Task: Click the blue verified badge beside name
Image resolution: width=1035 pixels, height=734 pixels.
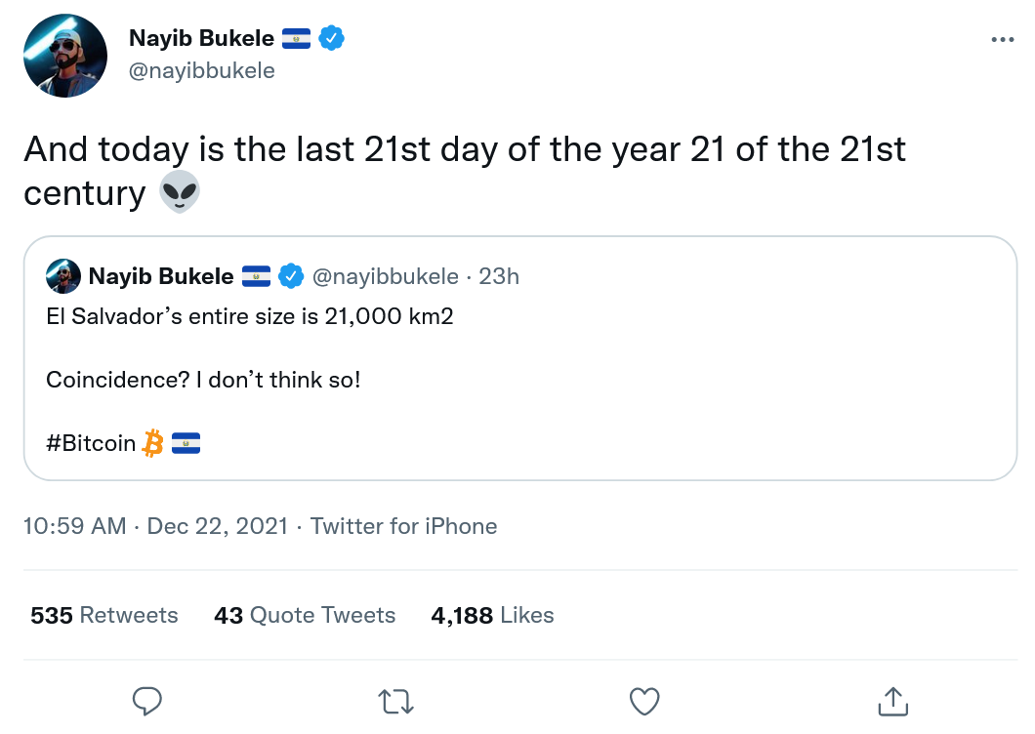Action: pos(332,39)
